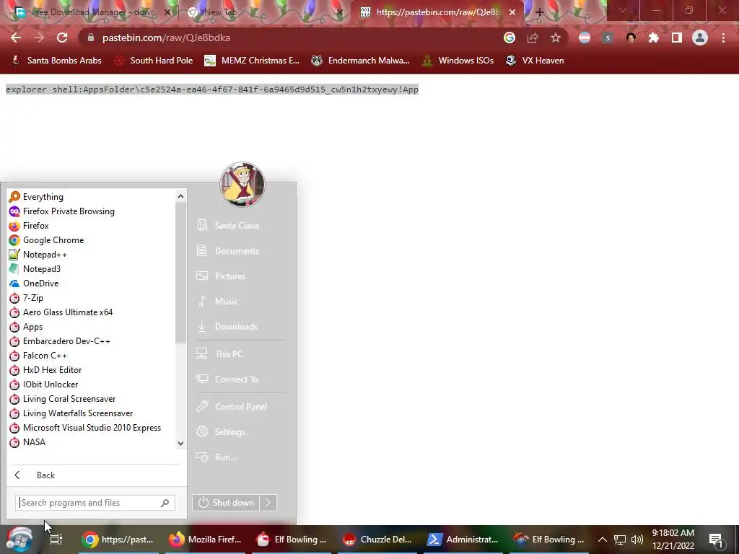Open VX Heaven bookmark

(535, 61)
